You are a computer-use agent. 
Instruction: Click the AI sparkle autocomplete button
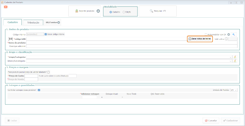tap(234, 34)
